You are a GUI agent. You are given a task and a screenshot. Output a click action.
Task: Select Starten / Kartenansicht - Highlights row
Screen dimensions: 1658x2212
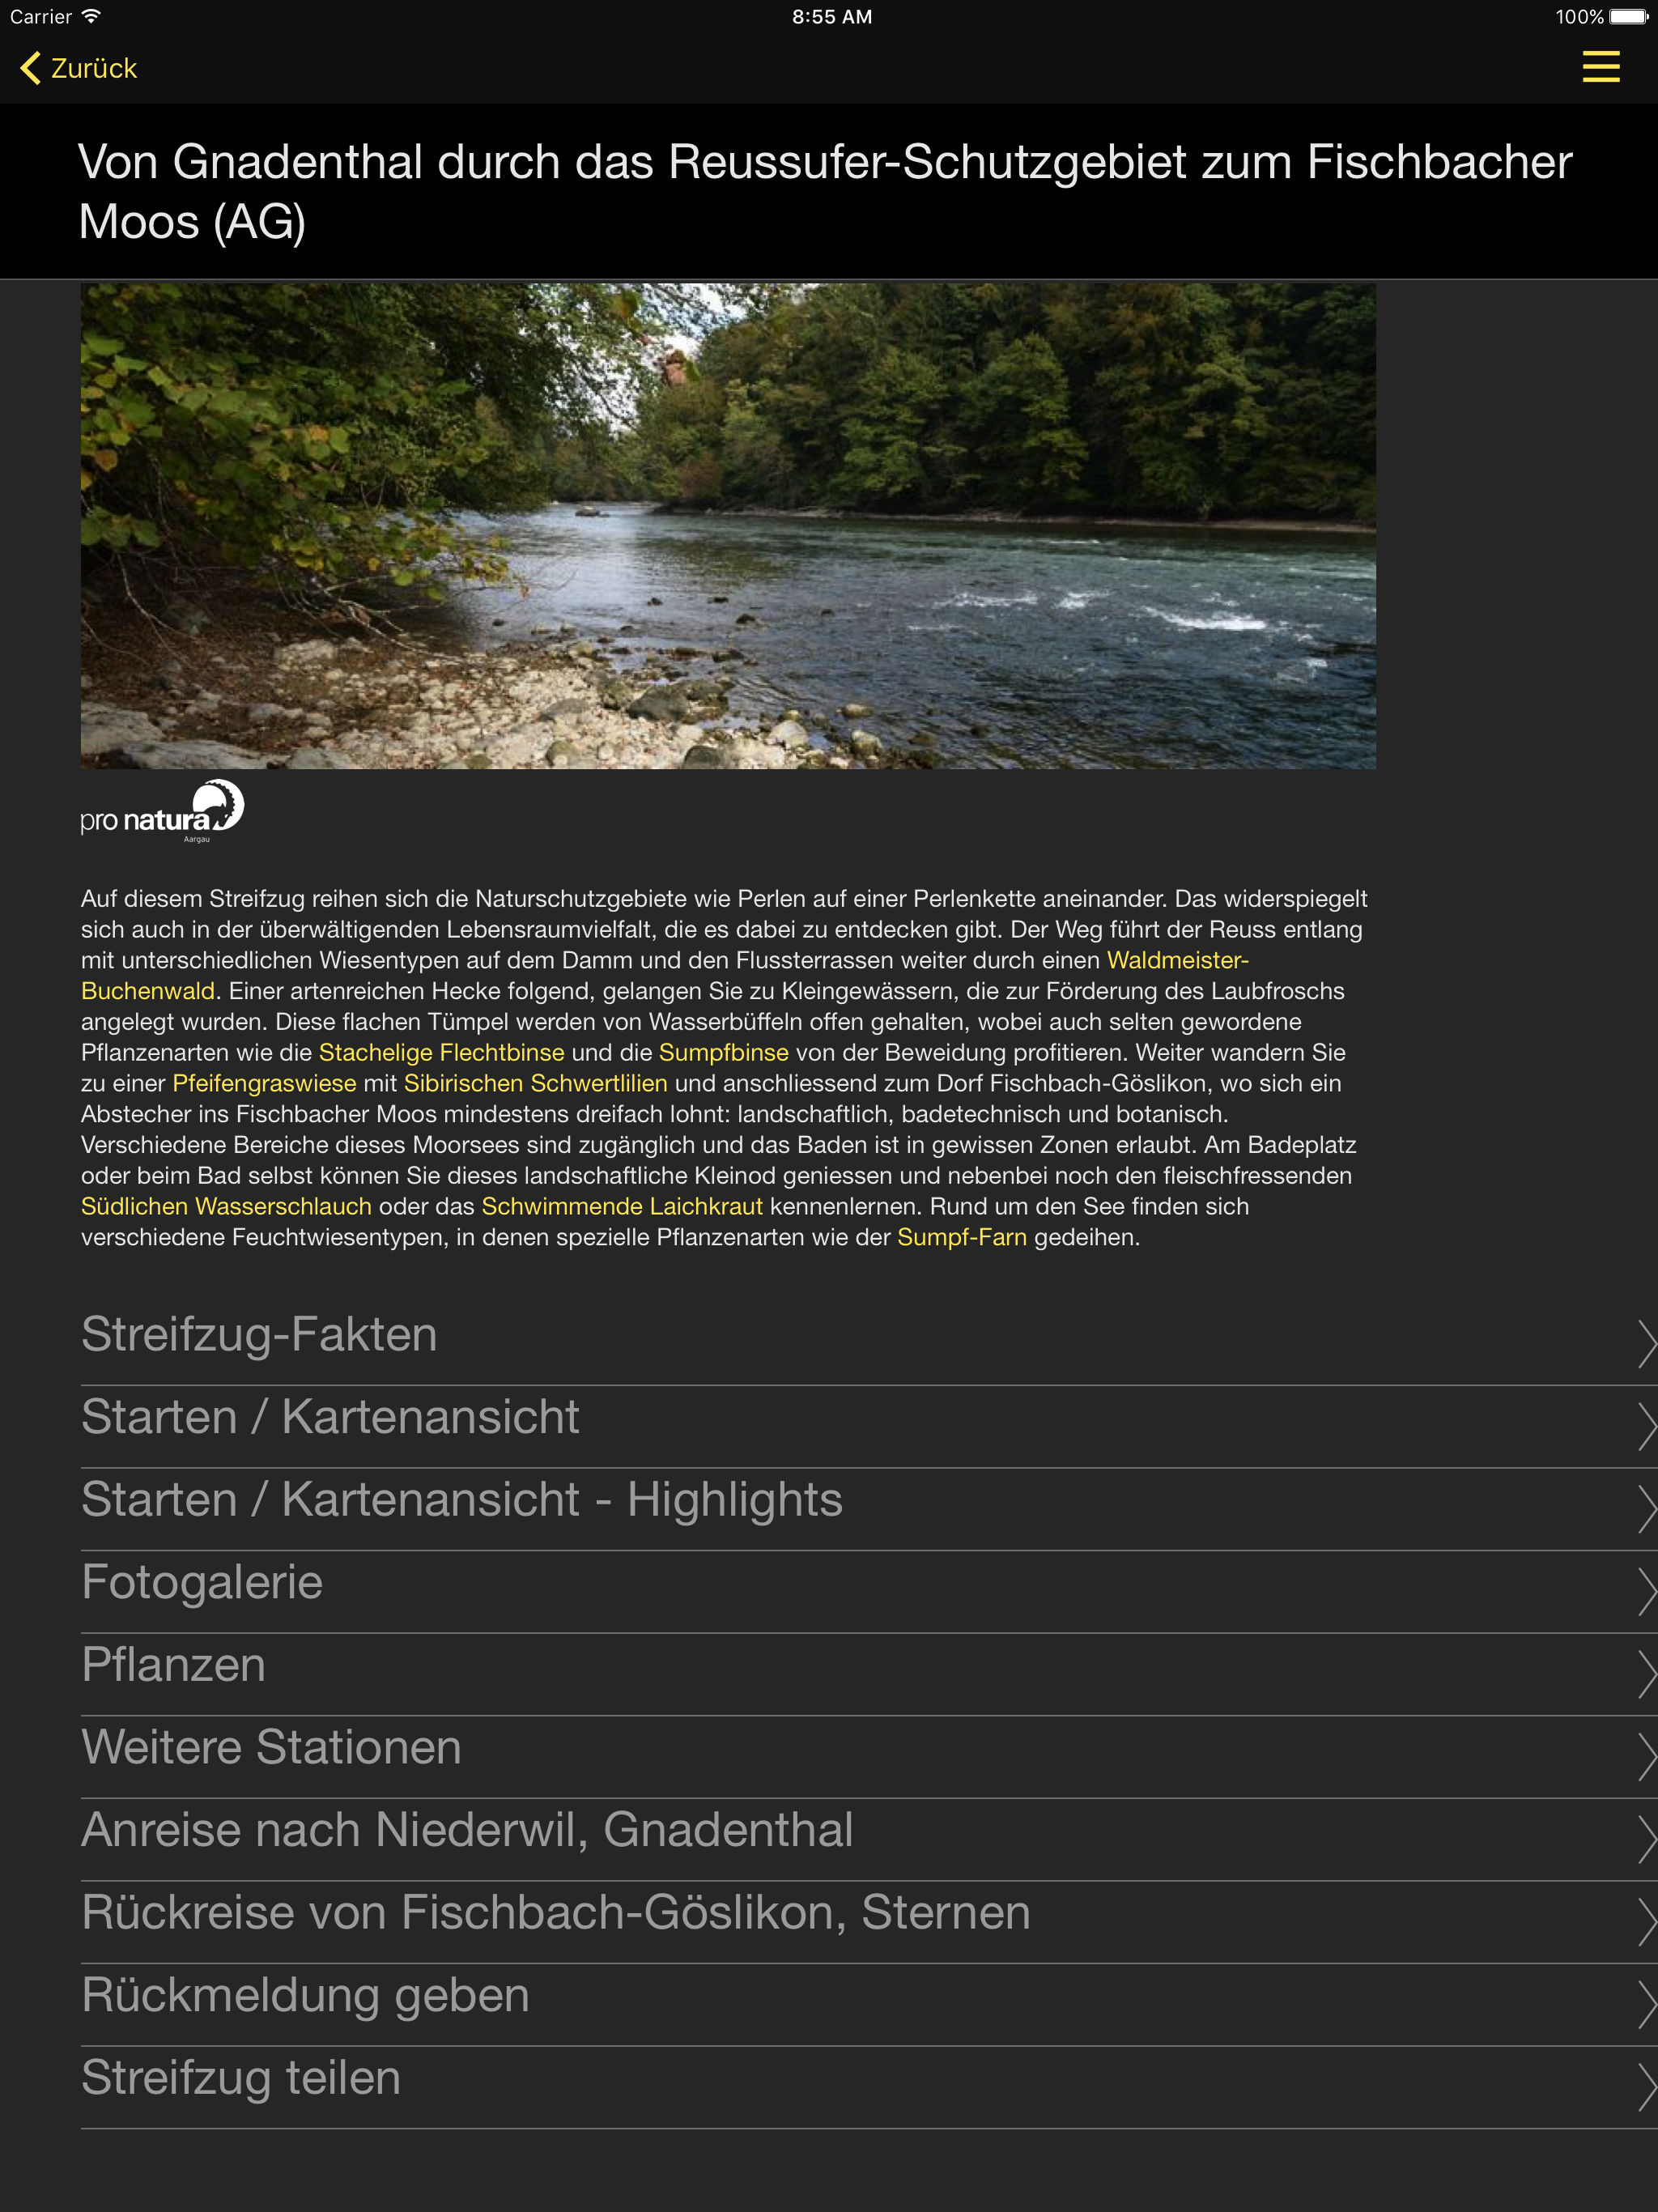(869, 1508)
